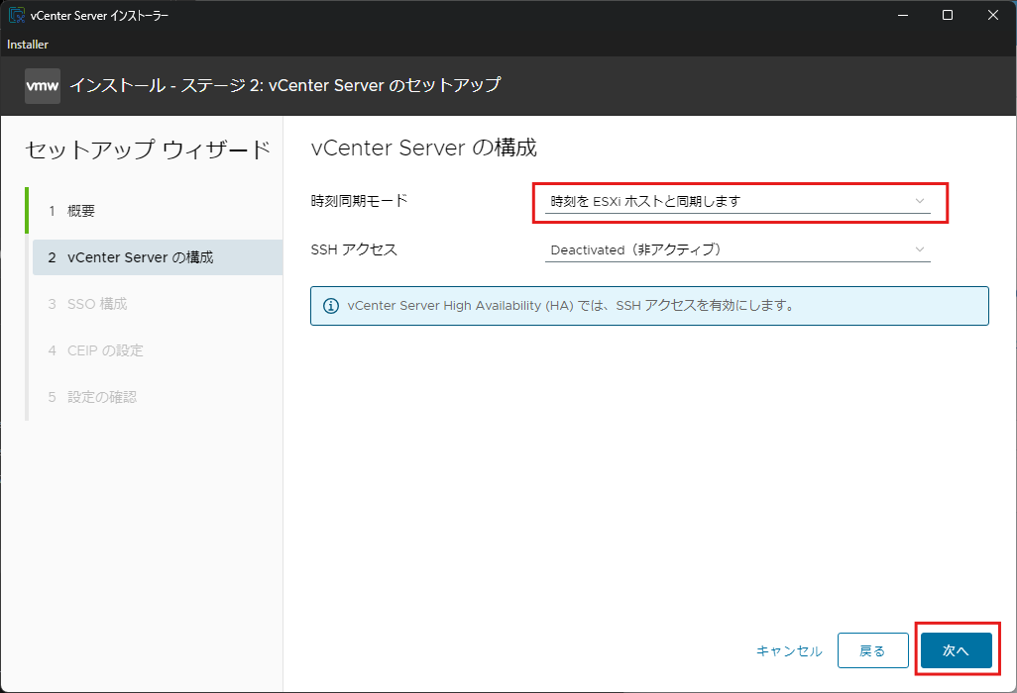Click the vmw logo in header

click(43, 85)
